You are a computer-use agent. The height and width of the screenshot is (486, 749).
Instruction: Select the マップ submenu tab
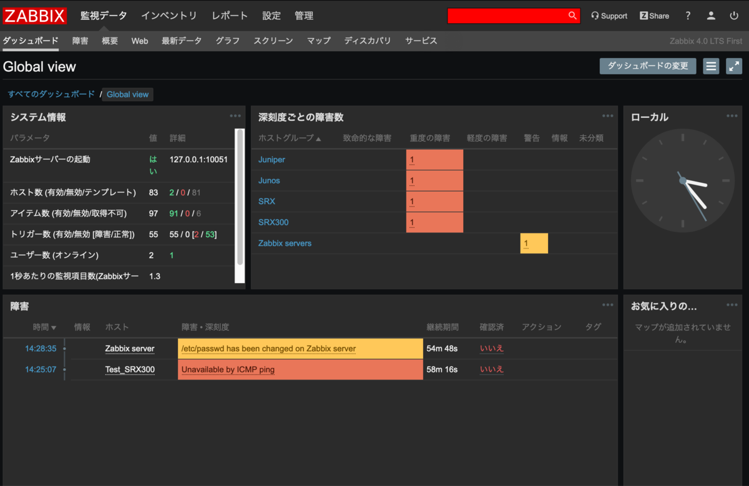tap(319, 41)
